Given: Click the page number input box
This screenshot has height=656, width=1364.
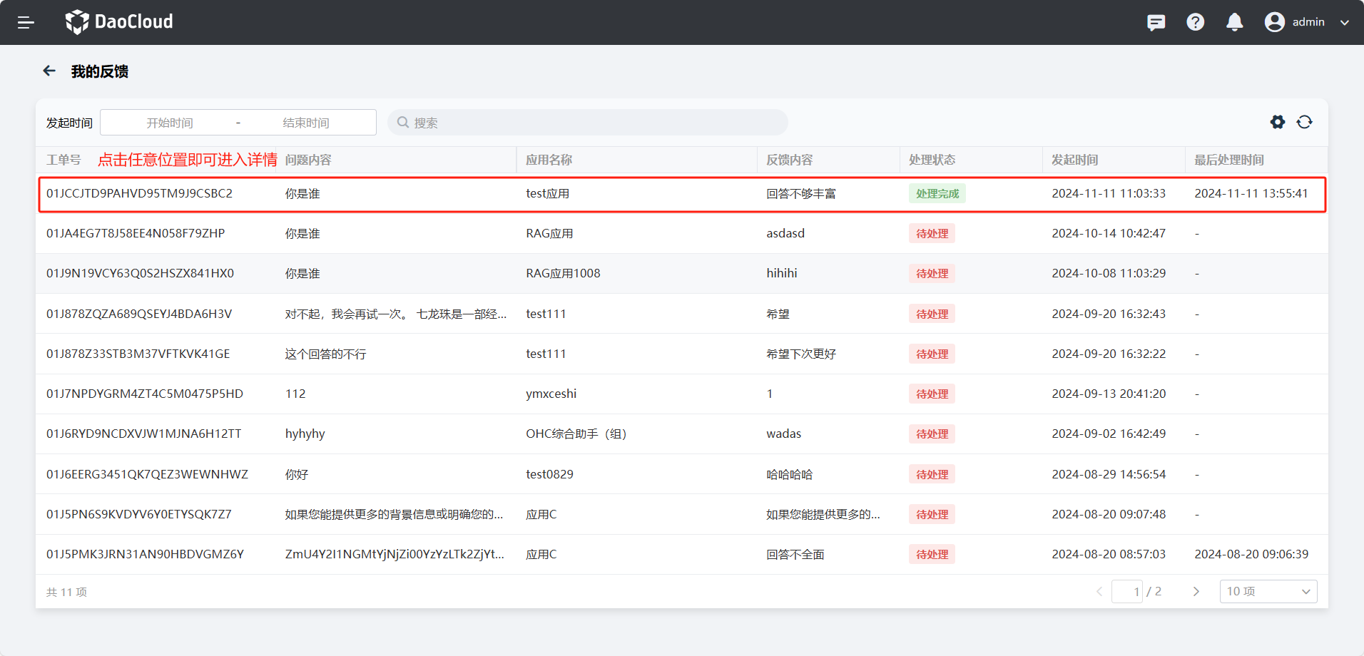Looking at the screenshot, I should 1127,591.
